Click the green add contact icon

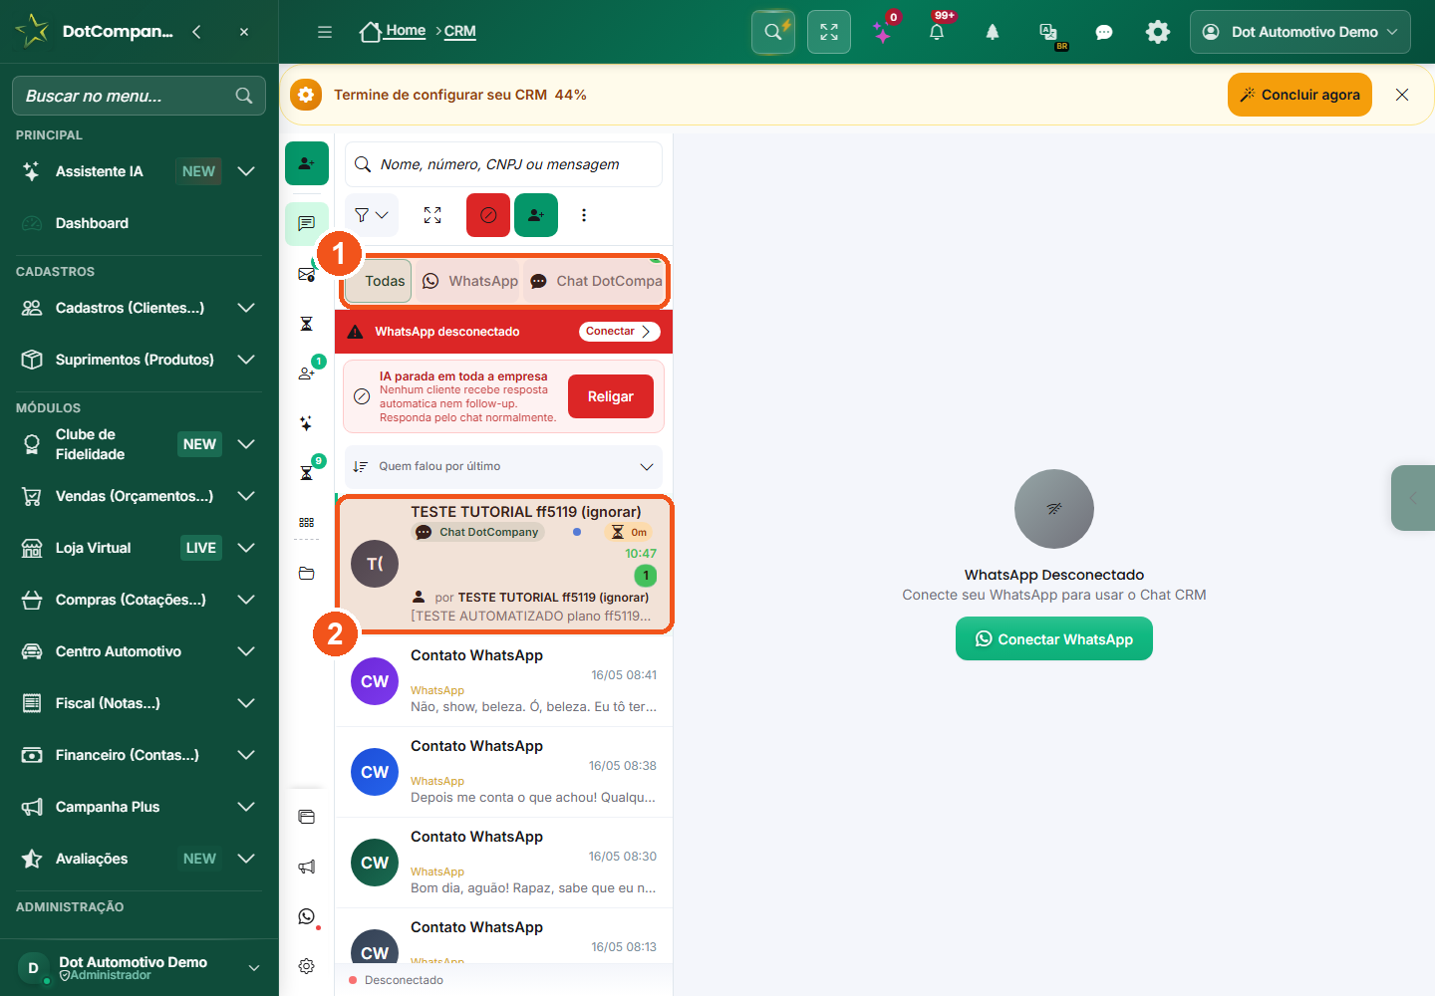536,215
